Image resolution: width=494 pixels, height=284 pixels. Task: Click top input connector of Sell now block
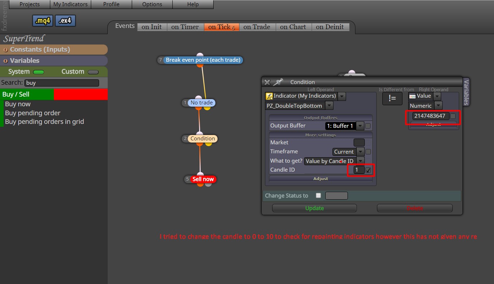point(200,174)
